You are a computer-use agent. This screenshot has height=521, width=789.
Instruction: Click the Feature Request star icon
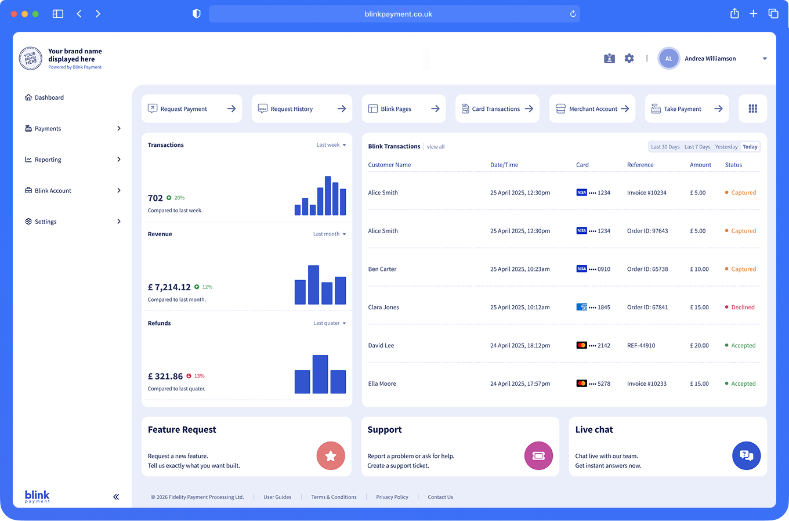pos(331,456)
